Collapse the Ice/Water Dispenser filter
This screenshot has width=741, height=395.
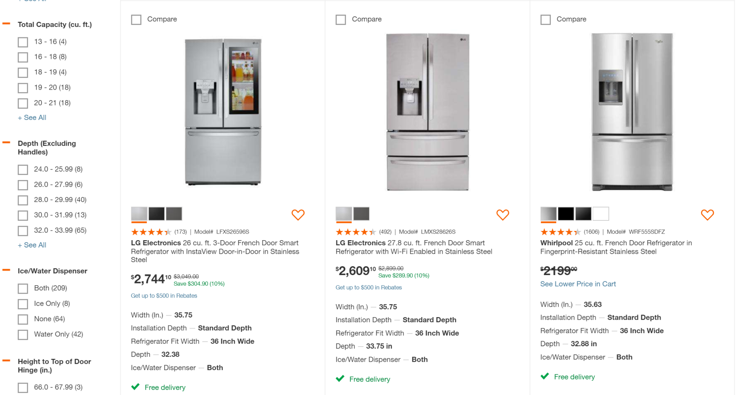point(6,270)
